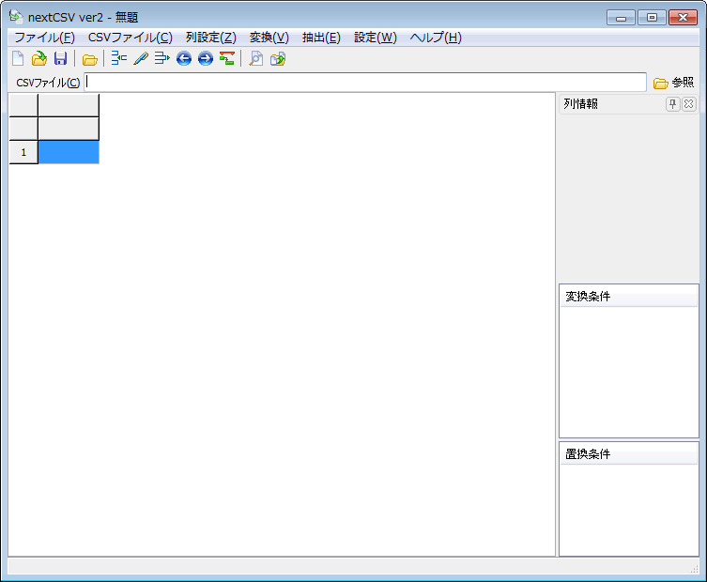Click the yellow folder icon in toolbar
Image resolution: width=707 pixels, height=582 pixels.
(89, 59)
